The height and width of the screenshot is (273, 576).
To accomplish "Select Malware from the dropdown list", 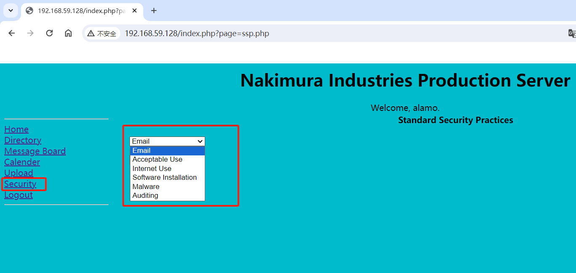I will click(146, 186).
